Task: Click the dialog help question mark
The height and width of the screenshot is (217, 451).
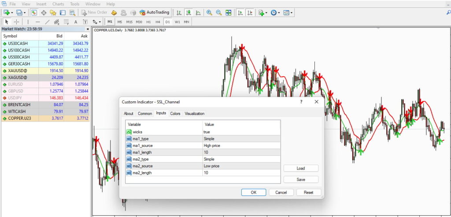Action: click(301, 102)
